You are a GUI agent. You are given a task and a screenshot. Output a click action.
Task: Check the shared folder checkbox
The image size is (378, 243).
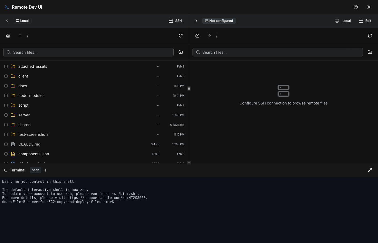6,125
